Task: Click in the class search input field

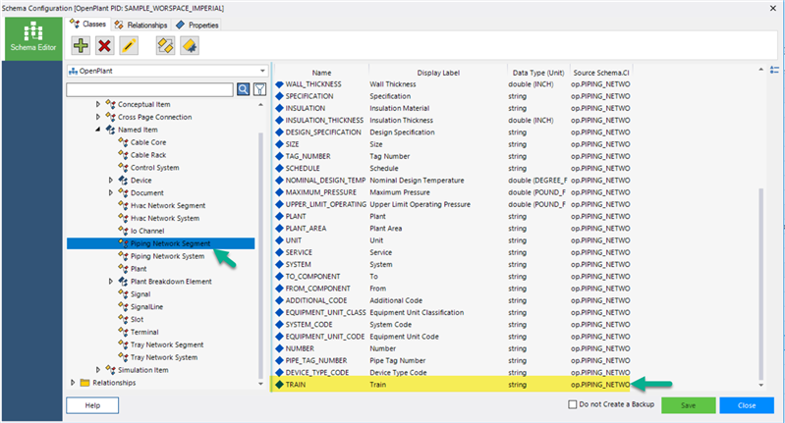Action: pos(149,89)
